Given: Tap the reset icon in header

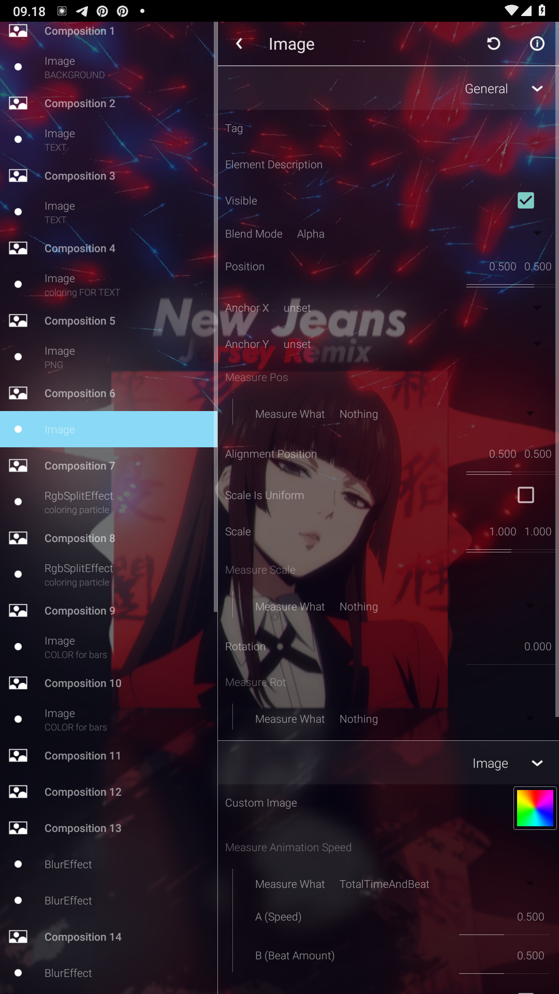Looking at the screenshot, I should 494,44.
